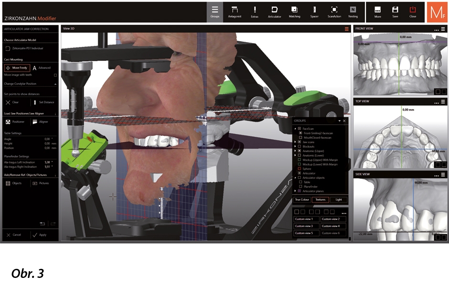449x287 pixels.
Task: Expand the Anatomic (Upper) group
Action: click(x=295, y=151)
